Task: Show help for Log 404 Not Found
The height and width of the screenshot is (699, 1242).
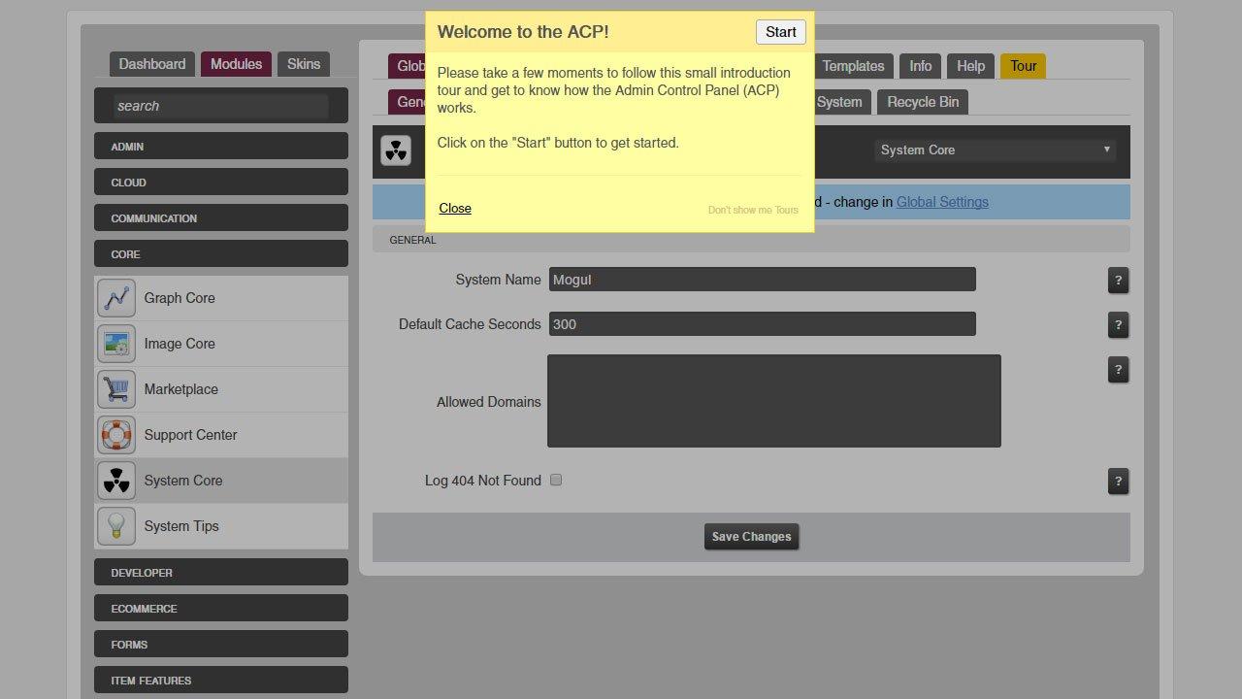Action: click(1118, 482)
